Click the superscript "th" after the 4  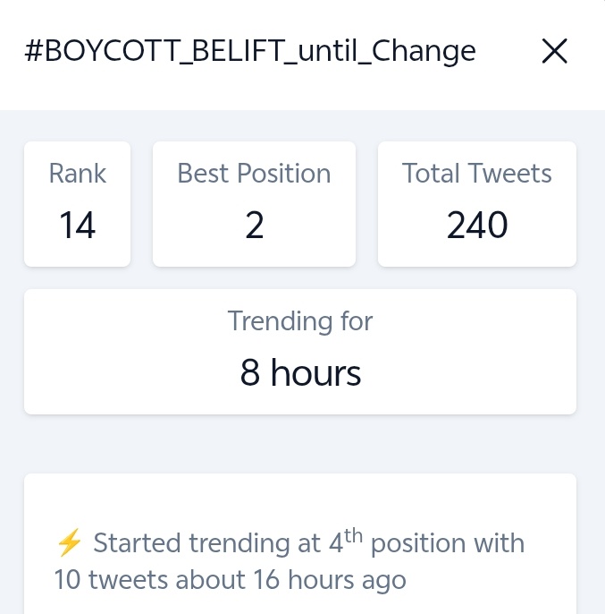(355, 536)
